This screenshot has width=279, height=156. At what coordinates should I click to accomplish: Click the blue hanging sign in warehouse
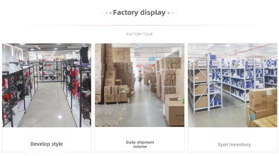[x=152, y=59]
